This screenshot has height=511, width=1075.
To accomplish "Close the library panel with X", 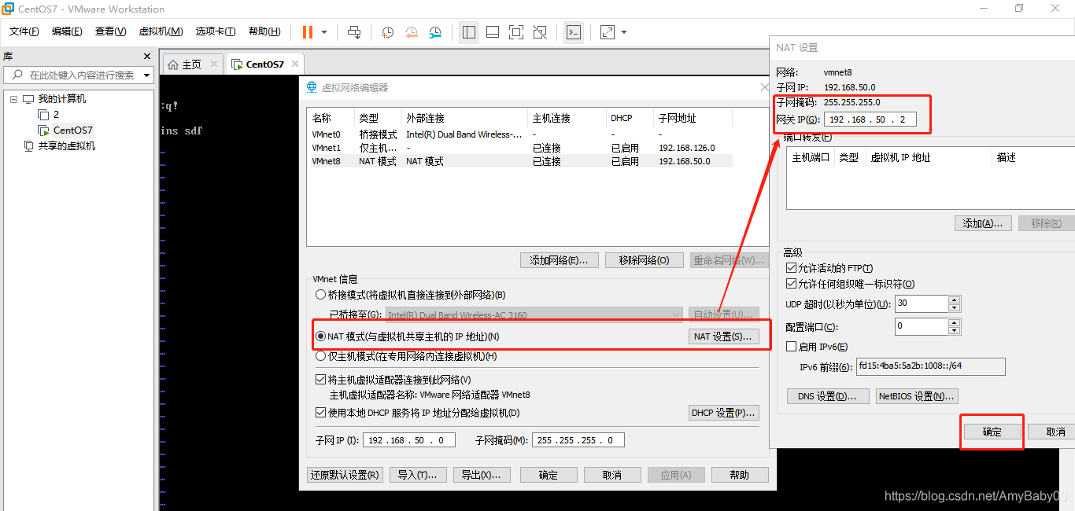I will [147, 57].
